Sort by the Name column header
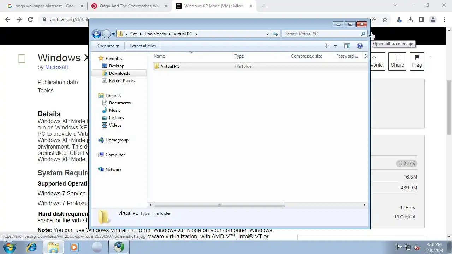This screenshot has height=254, width=452. (192, 56)
